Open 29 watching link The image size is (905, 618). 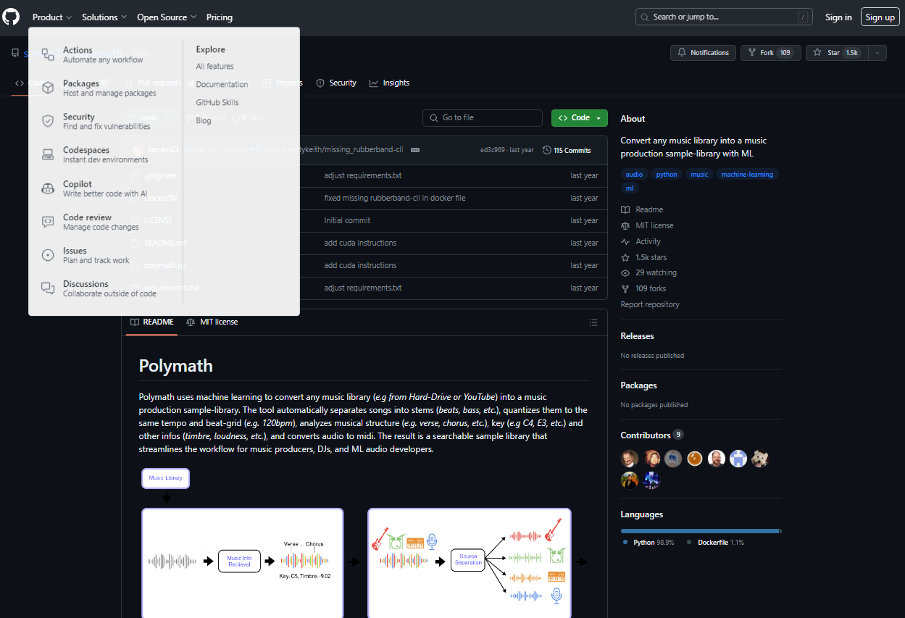coord(648,272)
